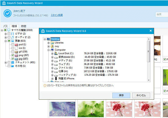Check the ico (1) checkbox
Image resolution: width=168 pixels, height=118 pixels.
(x=13, y=48)
